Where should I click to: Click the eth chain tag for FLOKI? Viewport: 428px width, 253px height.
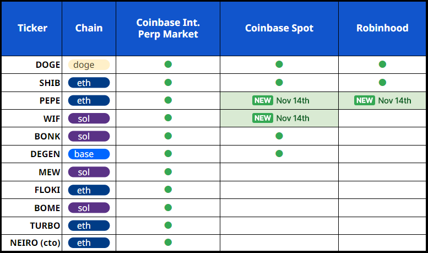point(89,190)
